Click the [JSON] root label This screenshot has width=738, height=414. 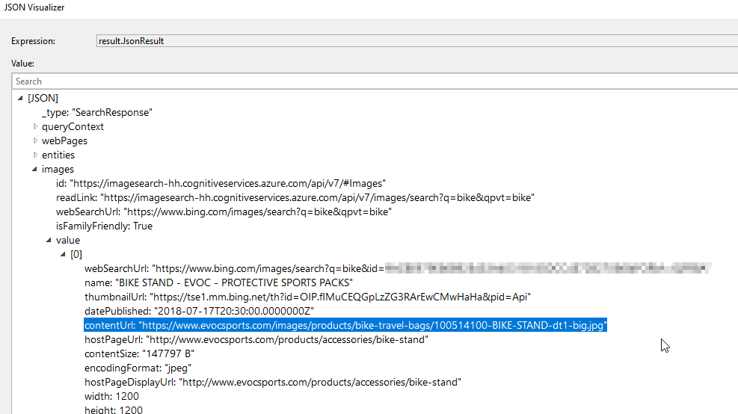point(43,99)
